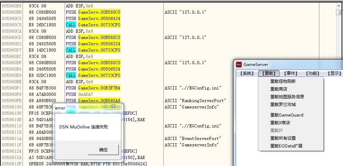Image resolution: width=343 pixels, height=166 pixels.
Task: Close the error dialog with X button
Action: (x=113, y=106)
